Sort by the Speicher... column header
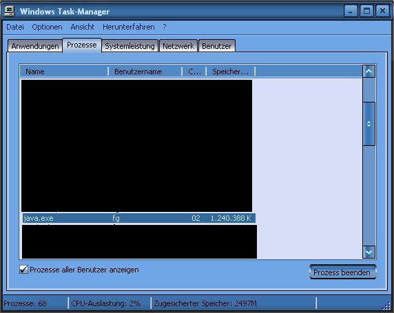Image resolution: width=394 pixels, height=313 pixels. click(x=231, y=72)
